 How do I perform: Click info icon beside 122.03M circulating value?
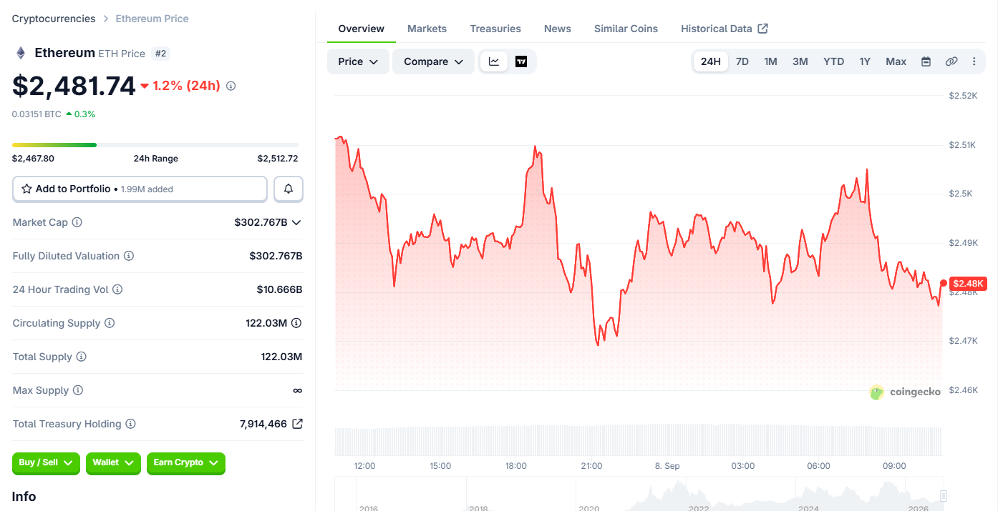click(x=296, y=323)
